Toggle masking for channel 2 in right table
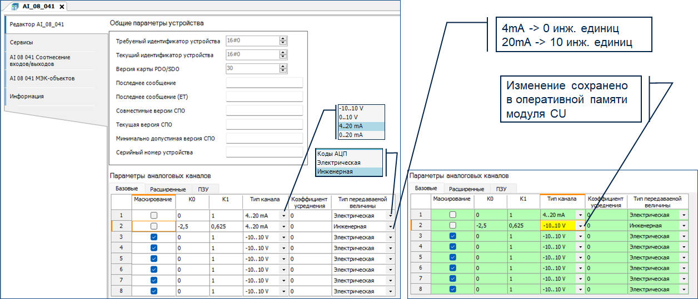 tap(453, 226)
